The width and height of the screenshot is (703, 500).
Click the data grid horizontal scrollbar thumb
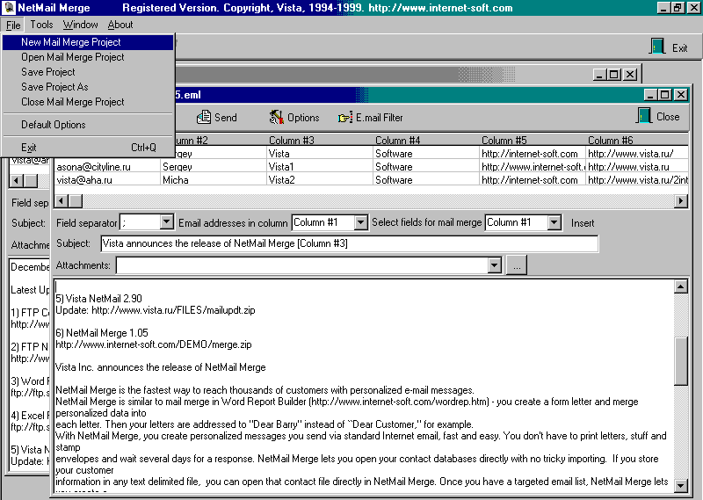click(76, 201)
